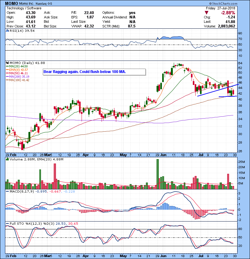The width and height of the screenshot is (250, 259).
Task: Click the Momo Inc. Nasdaq GS name
Action: pos(36,3)
